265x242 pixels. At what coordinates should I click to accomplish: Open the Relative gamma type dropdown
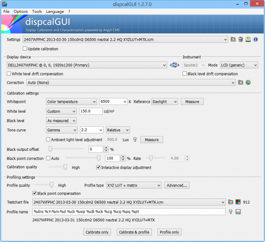118,130
